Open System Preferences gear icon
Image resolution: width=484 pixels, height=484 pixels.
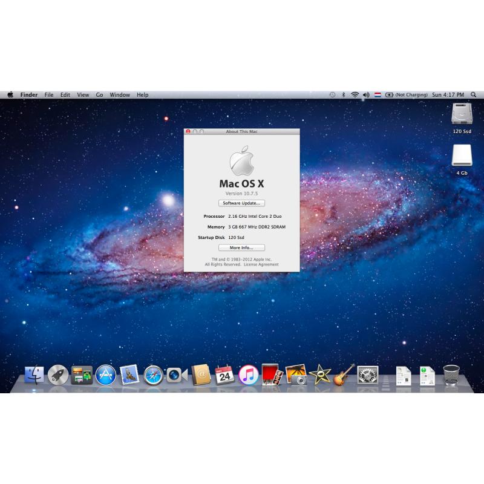click(x=367, y=374)
